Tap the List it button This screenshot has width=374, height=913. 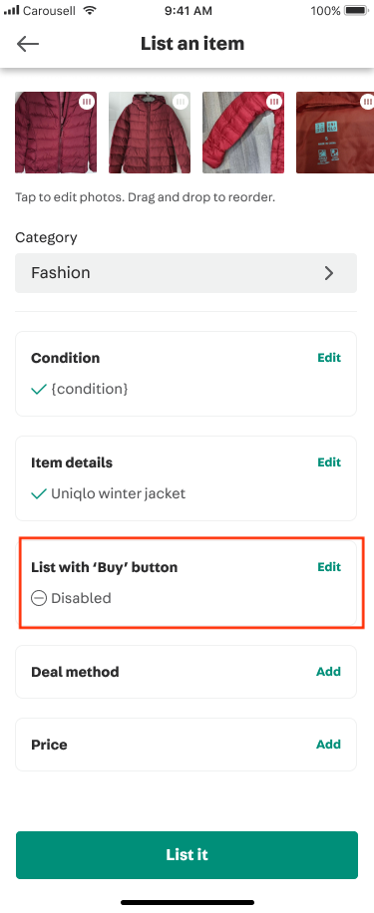point(187,855)
